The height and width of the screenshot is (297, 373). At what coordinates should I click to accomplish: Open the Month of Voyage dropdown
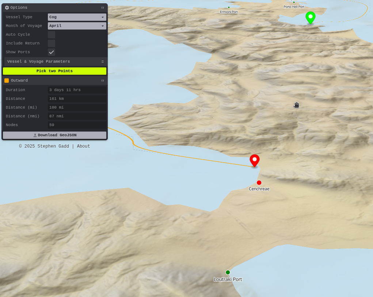77,26
